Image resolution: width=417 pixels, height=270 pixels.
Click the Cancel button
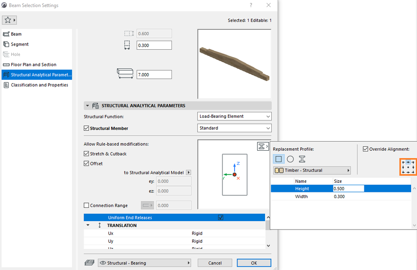(x=215, y=263)
